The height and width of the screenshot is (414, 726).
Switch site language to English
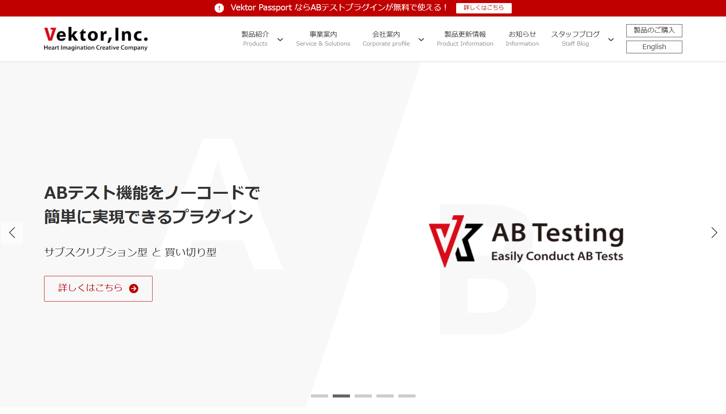[654, 47]
